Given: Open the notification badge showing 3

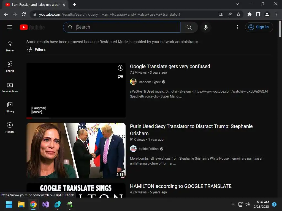Looking at the screenshot, I should pyautogui.click(x=274, y=204).
